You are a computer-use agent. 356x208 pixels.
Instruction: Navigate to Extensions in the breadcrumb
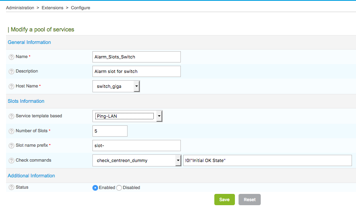[52, 8]
